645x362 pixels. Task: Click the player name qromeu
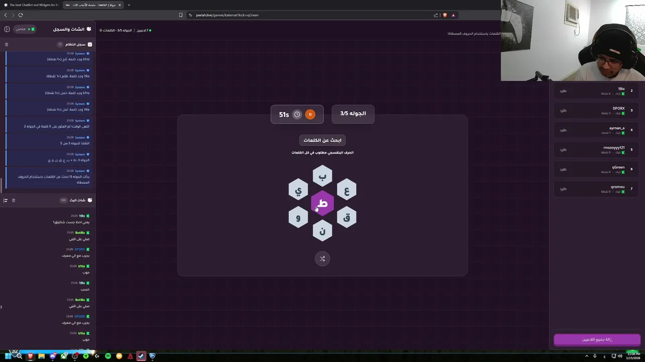(x=618, y=187)
